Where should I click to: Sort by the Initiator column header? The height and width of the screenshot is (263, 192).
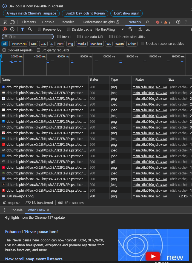(x=149, y=80)
